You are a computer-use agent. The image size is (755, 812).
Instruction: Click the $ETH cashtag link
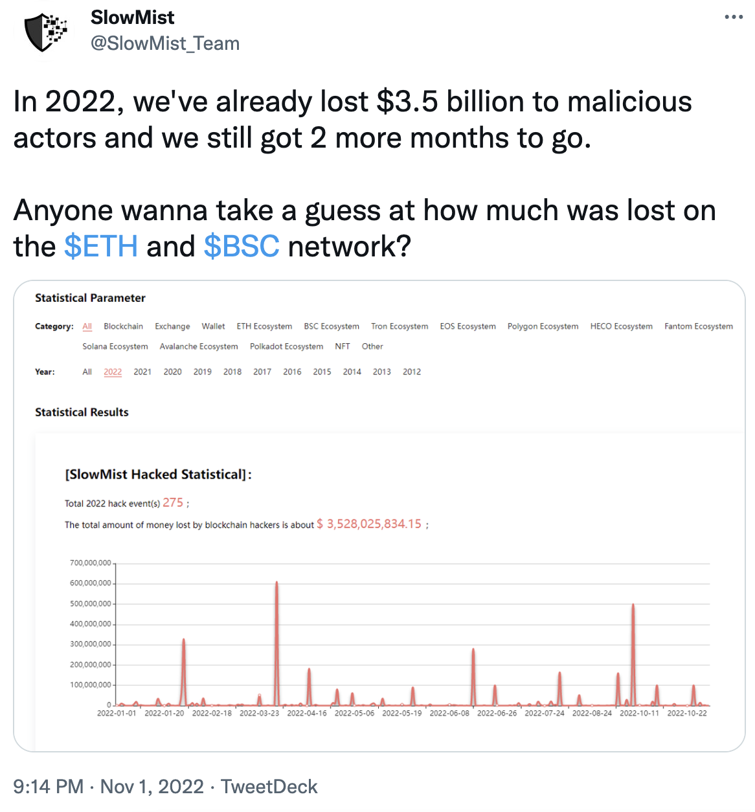pos(101,247)
